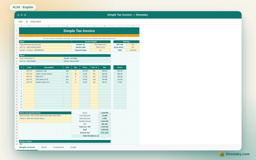This screenshot has height=160, width=256.
Task: Select the MAT-03 item code cell
Action: [x=29, y=82]
